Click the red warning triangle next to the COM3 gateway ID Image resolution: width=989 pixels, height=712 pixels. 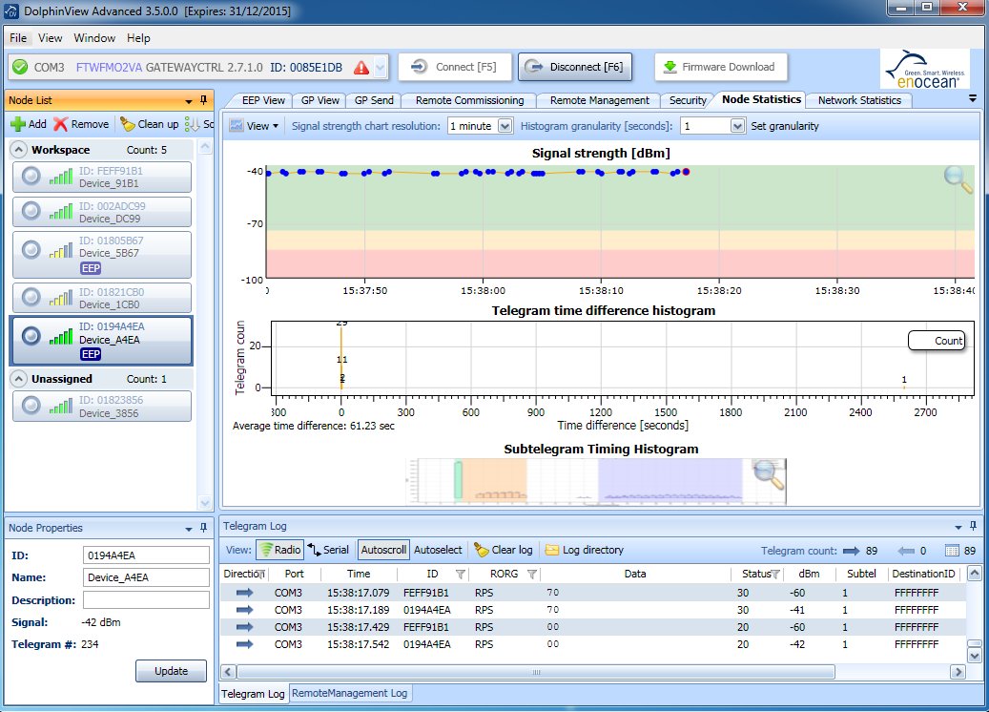click(x=361, y=68)
